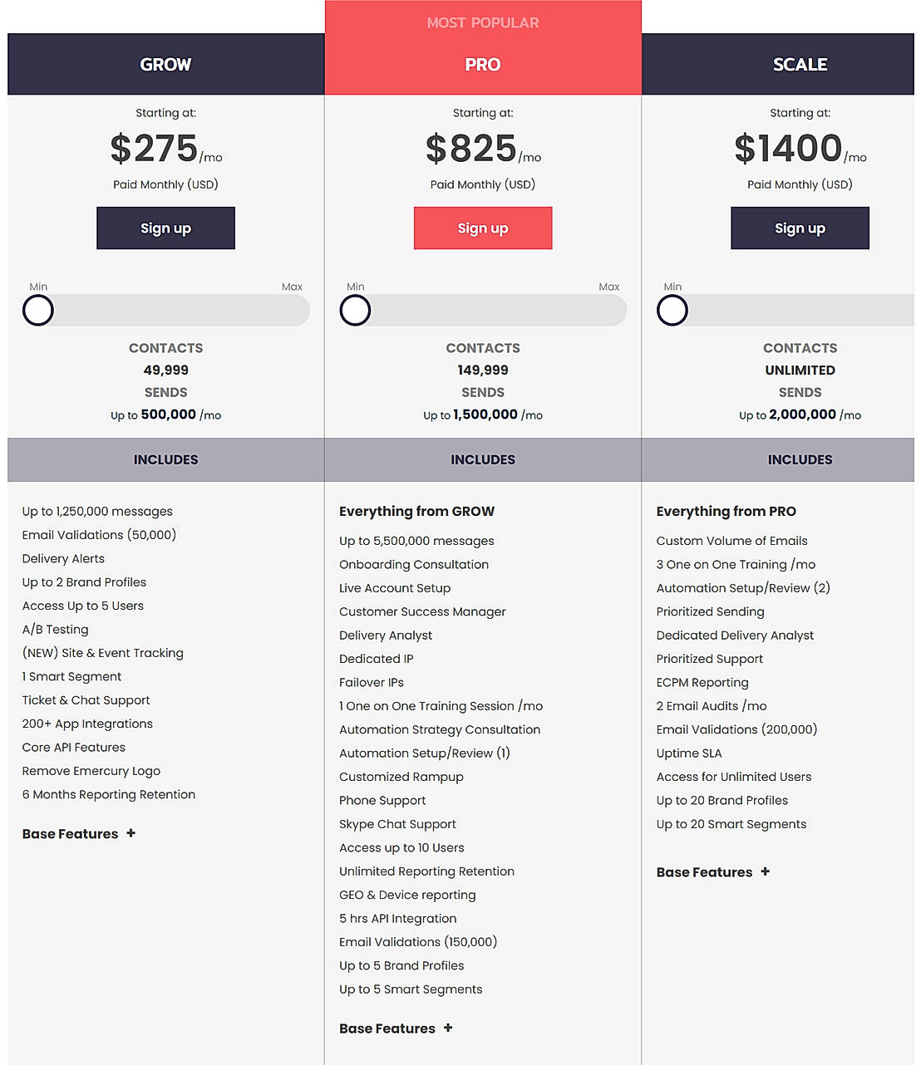Click the SCALE contacts slider handle
Screen dimensions: 921x1065
(672, 311)
